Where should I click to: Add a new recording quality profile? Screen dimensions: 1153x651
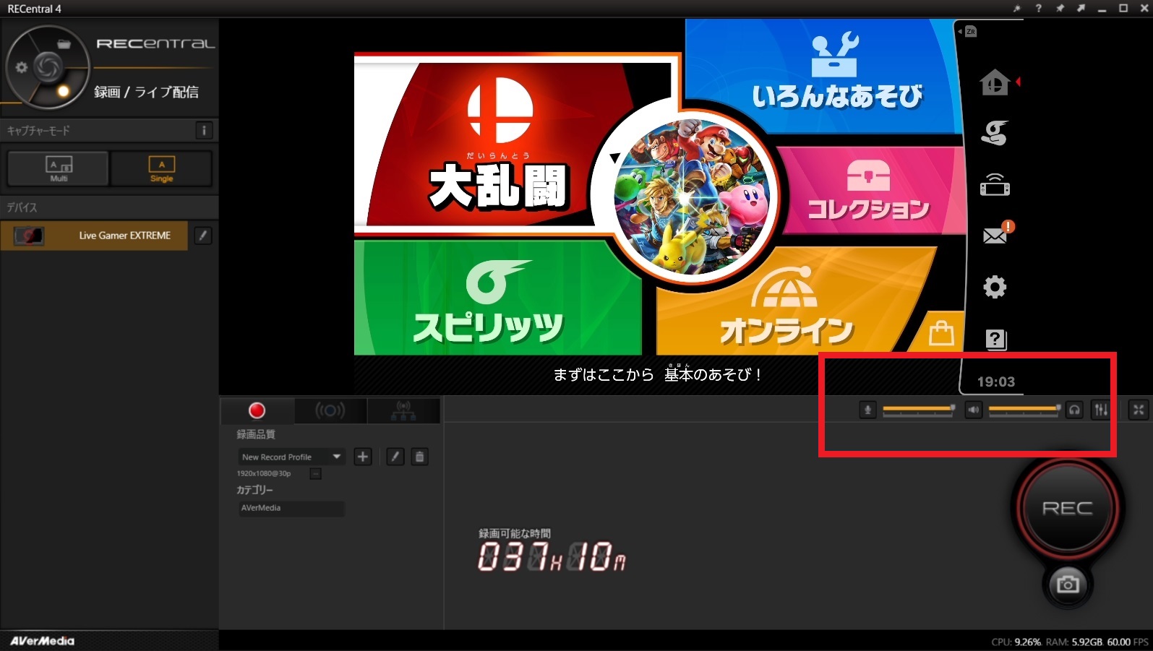(x=363, y=457)
